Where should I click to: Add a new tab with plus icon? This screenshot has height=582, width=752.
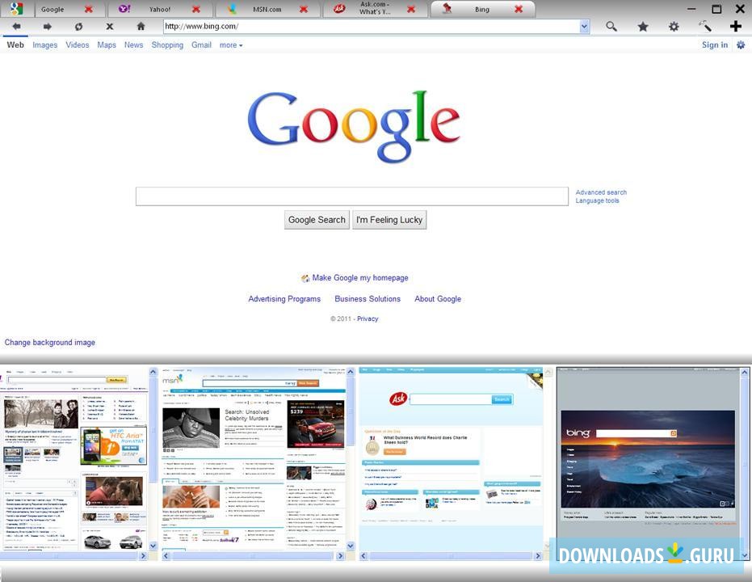pos(736,26)
